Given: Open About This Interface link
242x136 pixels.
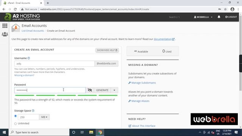Looking at the screenshot, I should point(142,126).
